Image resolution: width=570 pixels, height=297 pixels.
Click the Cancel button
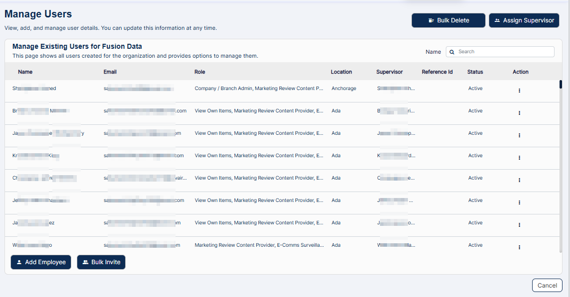(547, 285)
